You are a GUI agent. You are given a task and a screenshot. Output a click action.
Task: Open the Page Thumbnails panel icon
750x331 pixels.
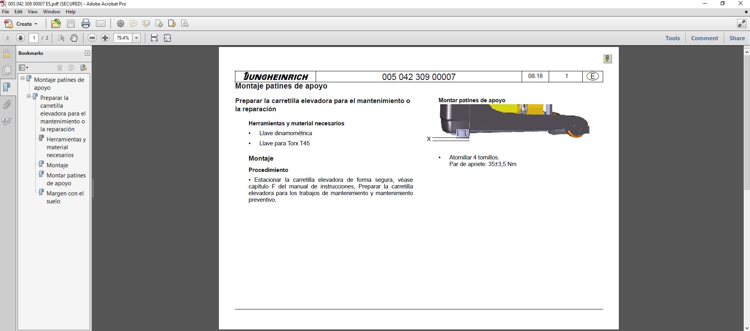point(7,70)
